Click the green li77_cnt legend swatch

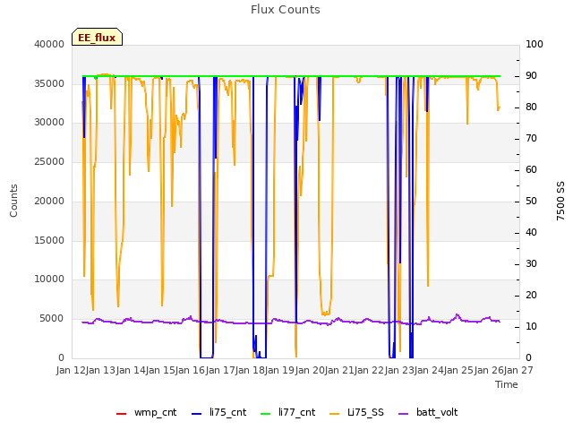(x=266, y=414)
